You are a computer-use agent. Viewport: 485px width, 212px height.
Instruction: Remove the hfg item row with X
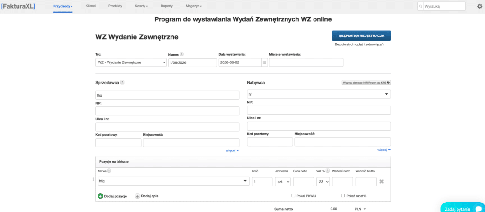click(382, 181)
